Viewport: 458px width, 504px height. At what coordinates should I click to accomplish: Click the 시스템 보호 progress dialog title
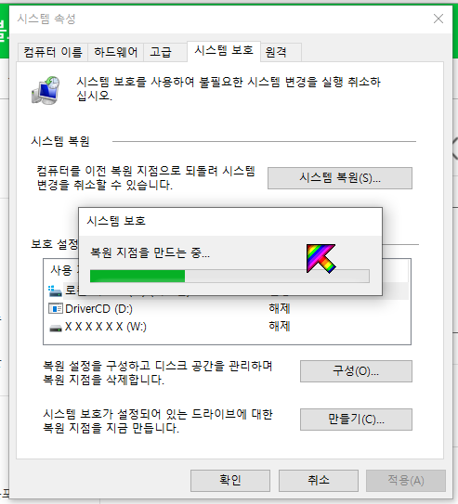coord(116,221)
